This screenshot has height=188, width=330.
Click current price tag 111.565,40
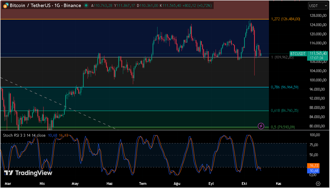(318, 53)
